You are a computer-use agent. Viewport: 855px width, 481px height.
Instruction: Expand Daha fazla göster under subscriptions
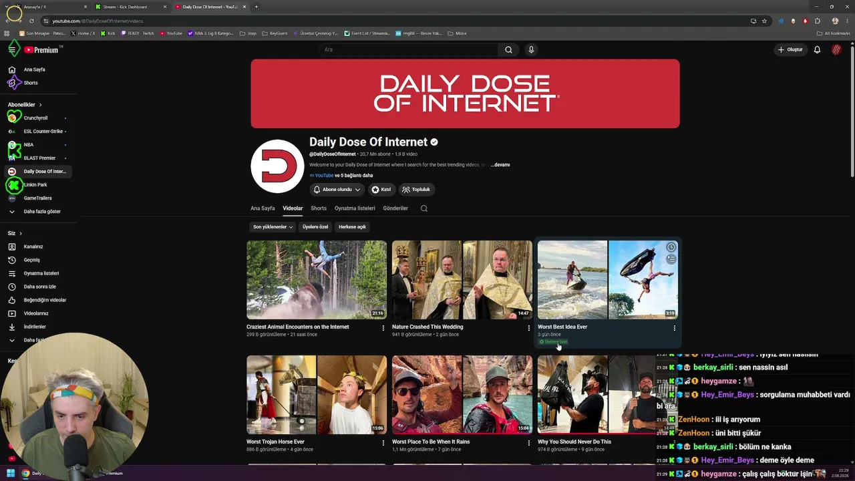37,212
